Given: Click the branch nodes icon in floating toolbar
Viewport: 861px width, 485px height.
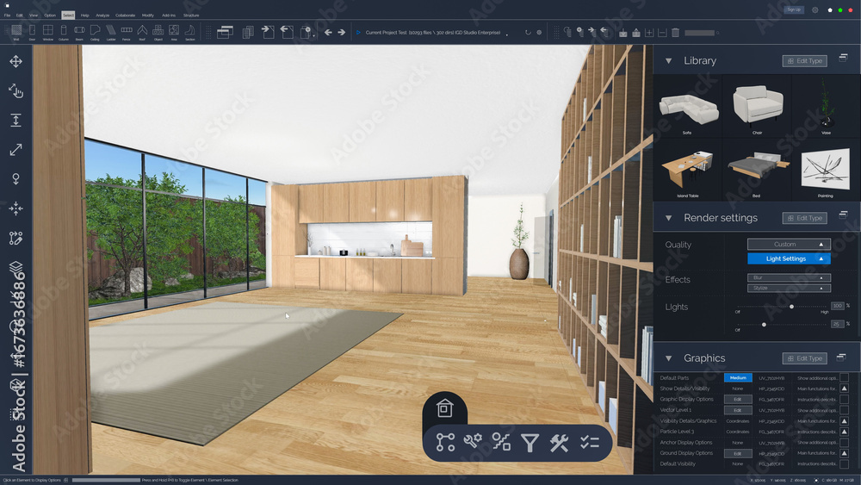Looking at the screenshot, I should [x=445, y=442].
